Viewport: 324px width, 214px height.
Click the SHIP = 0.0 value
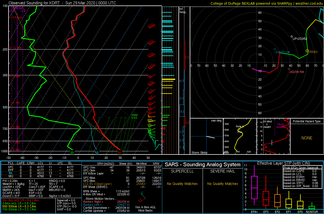(x=64, y=209)
